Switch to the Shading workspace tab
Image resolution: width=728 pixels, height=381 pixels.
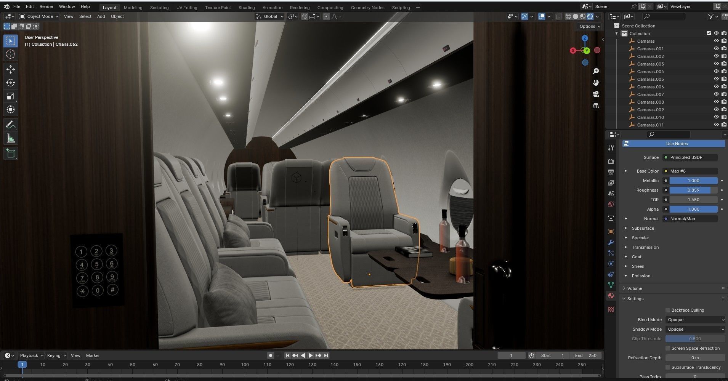(x=247, y=7)
